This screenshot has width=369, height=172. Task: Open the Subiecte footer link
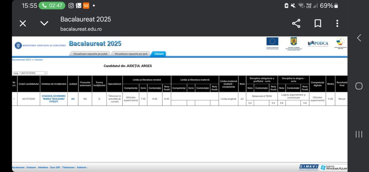[82, 168]
